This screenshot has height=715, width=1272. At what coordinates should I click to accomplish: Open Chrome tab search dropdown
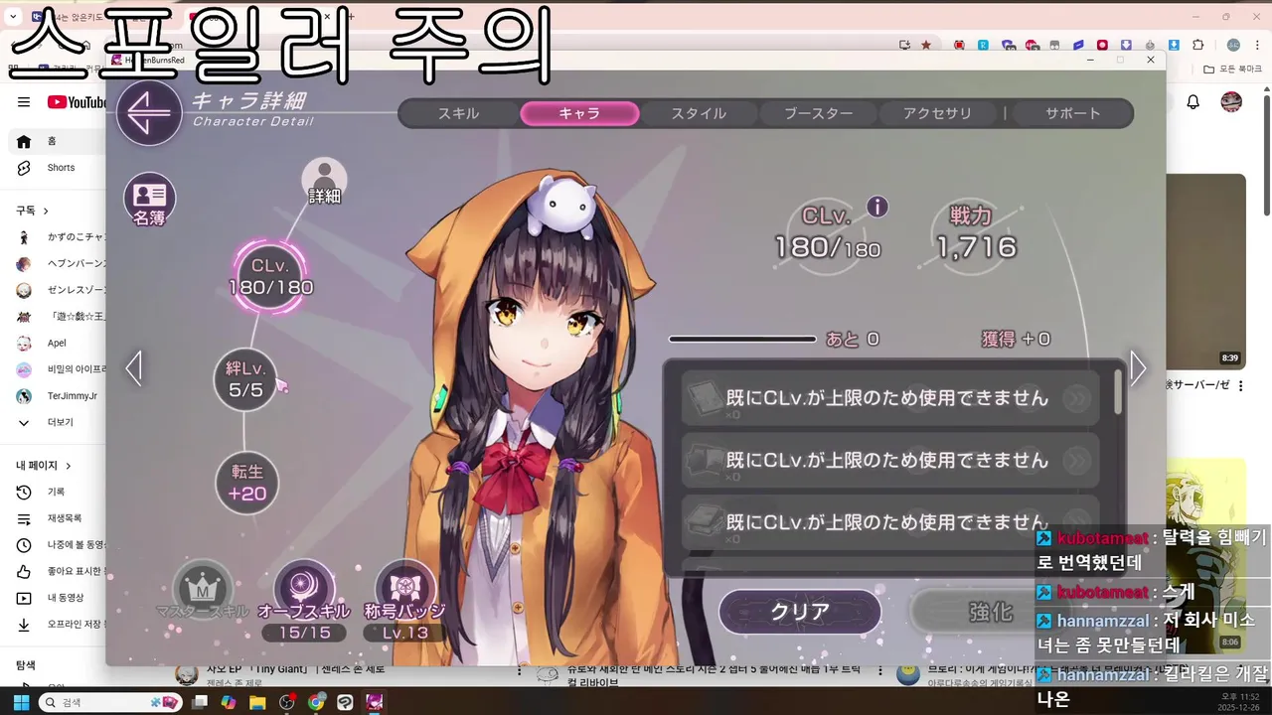[13, 17]
